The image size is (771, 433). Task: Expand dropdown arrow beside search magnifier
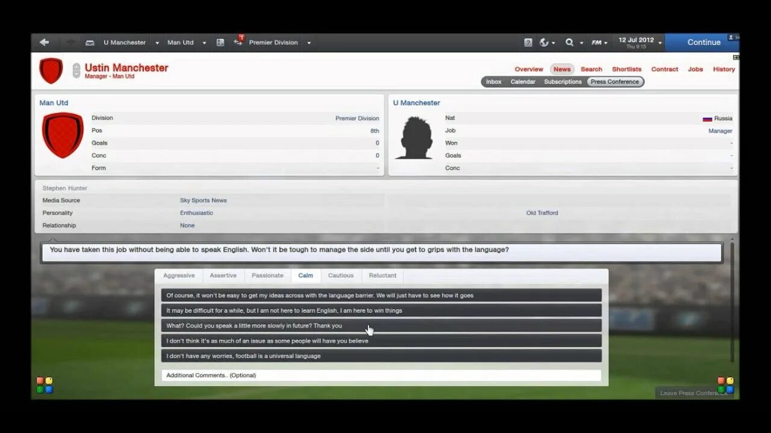581,43
